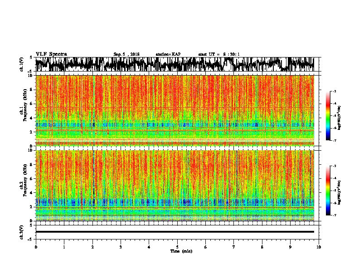359x277 pixels.
Task: Click the 'Time (min)' axis label
Action: (181, 251)
